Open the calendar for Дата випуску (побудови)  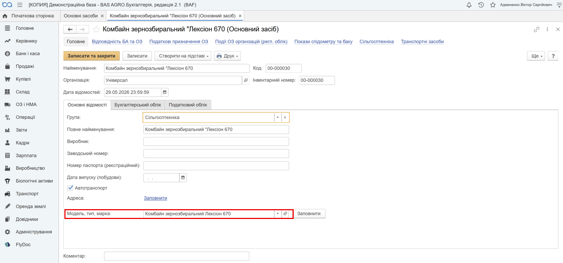click(x=183, y=178)
